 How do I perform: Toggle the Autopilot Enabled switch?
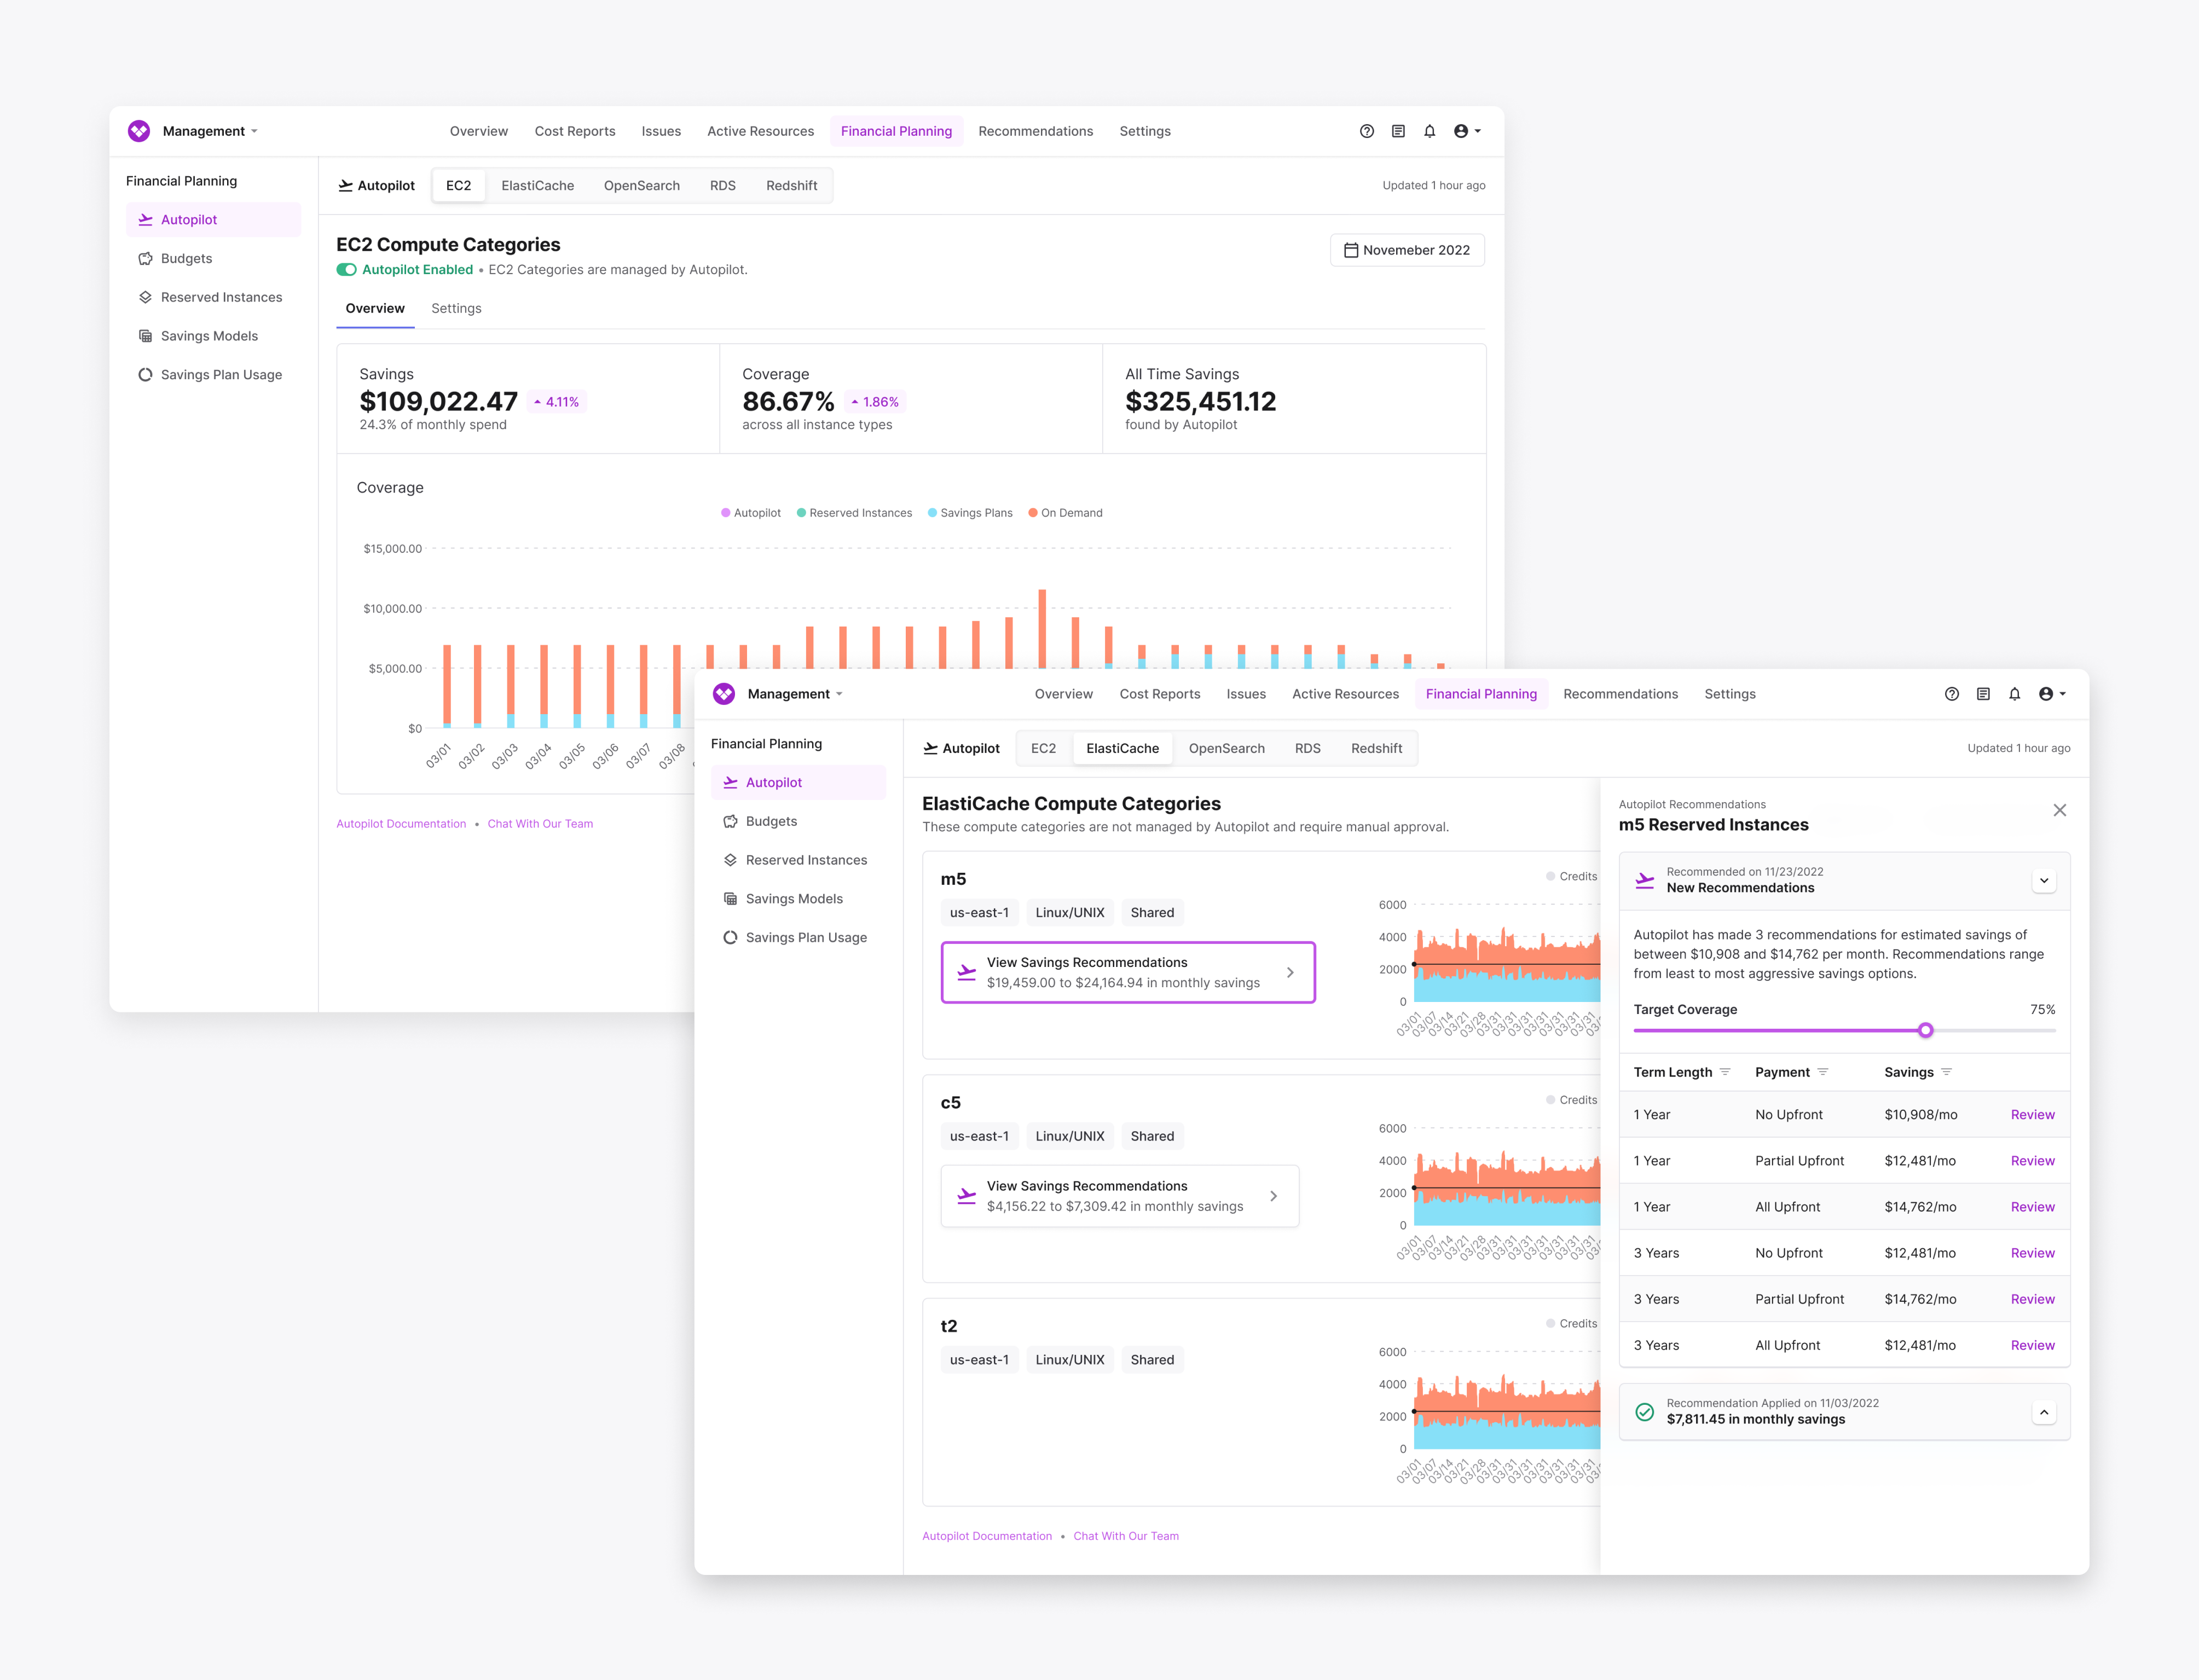click(347, 270)
